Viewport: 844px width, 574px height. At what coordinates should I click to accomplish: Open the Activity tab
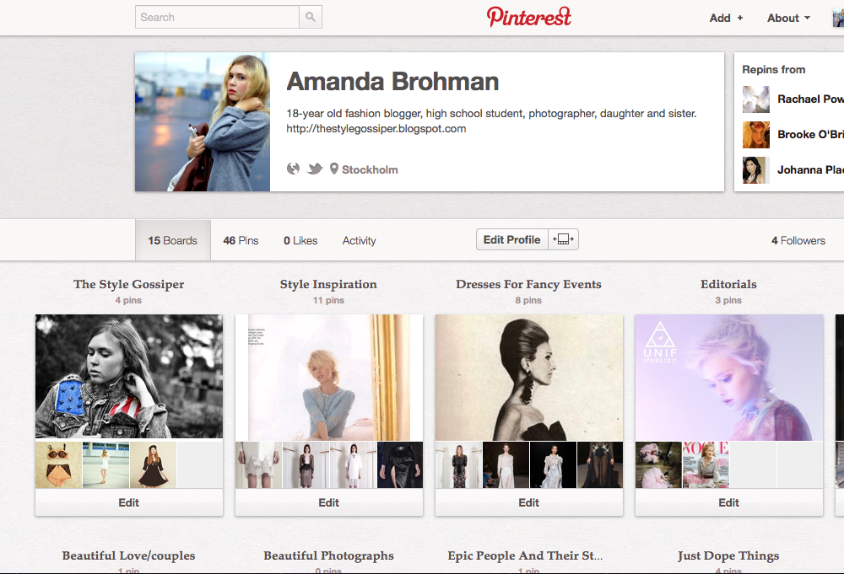359,241
